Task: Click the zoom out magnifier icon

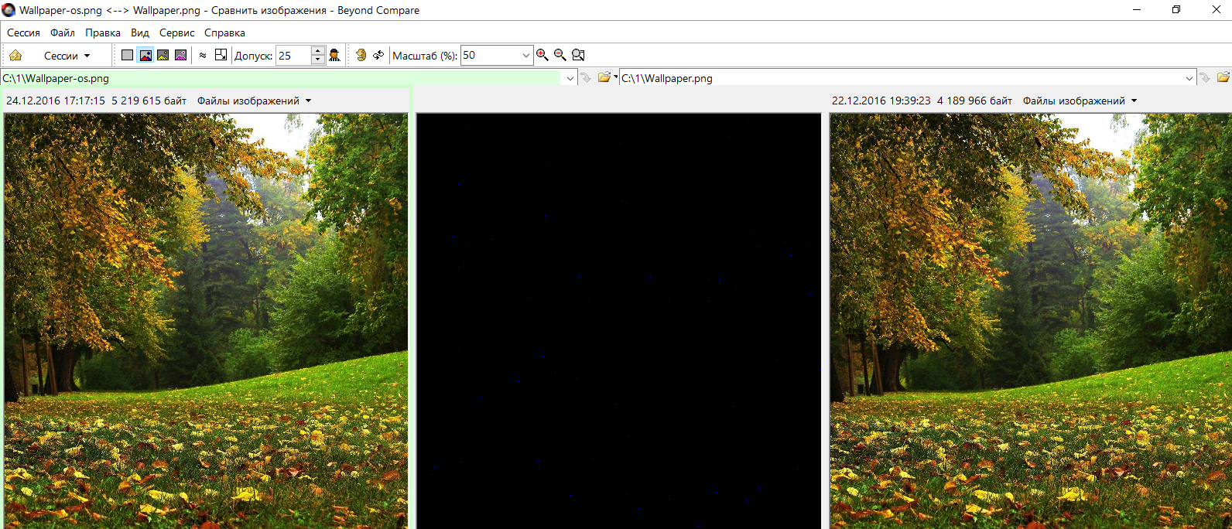Action: [560, 55]
